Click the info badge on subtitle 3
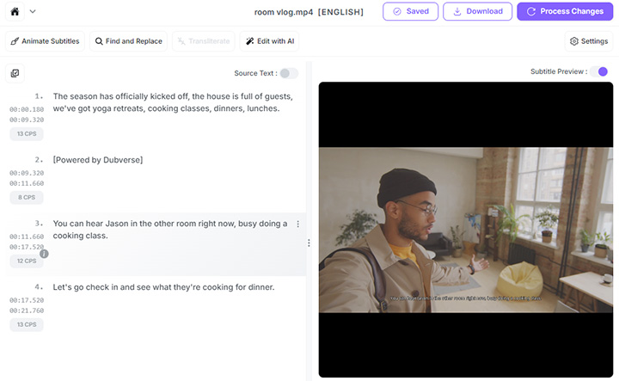 pos(44,254)
